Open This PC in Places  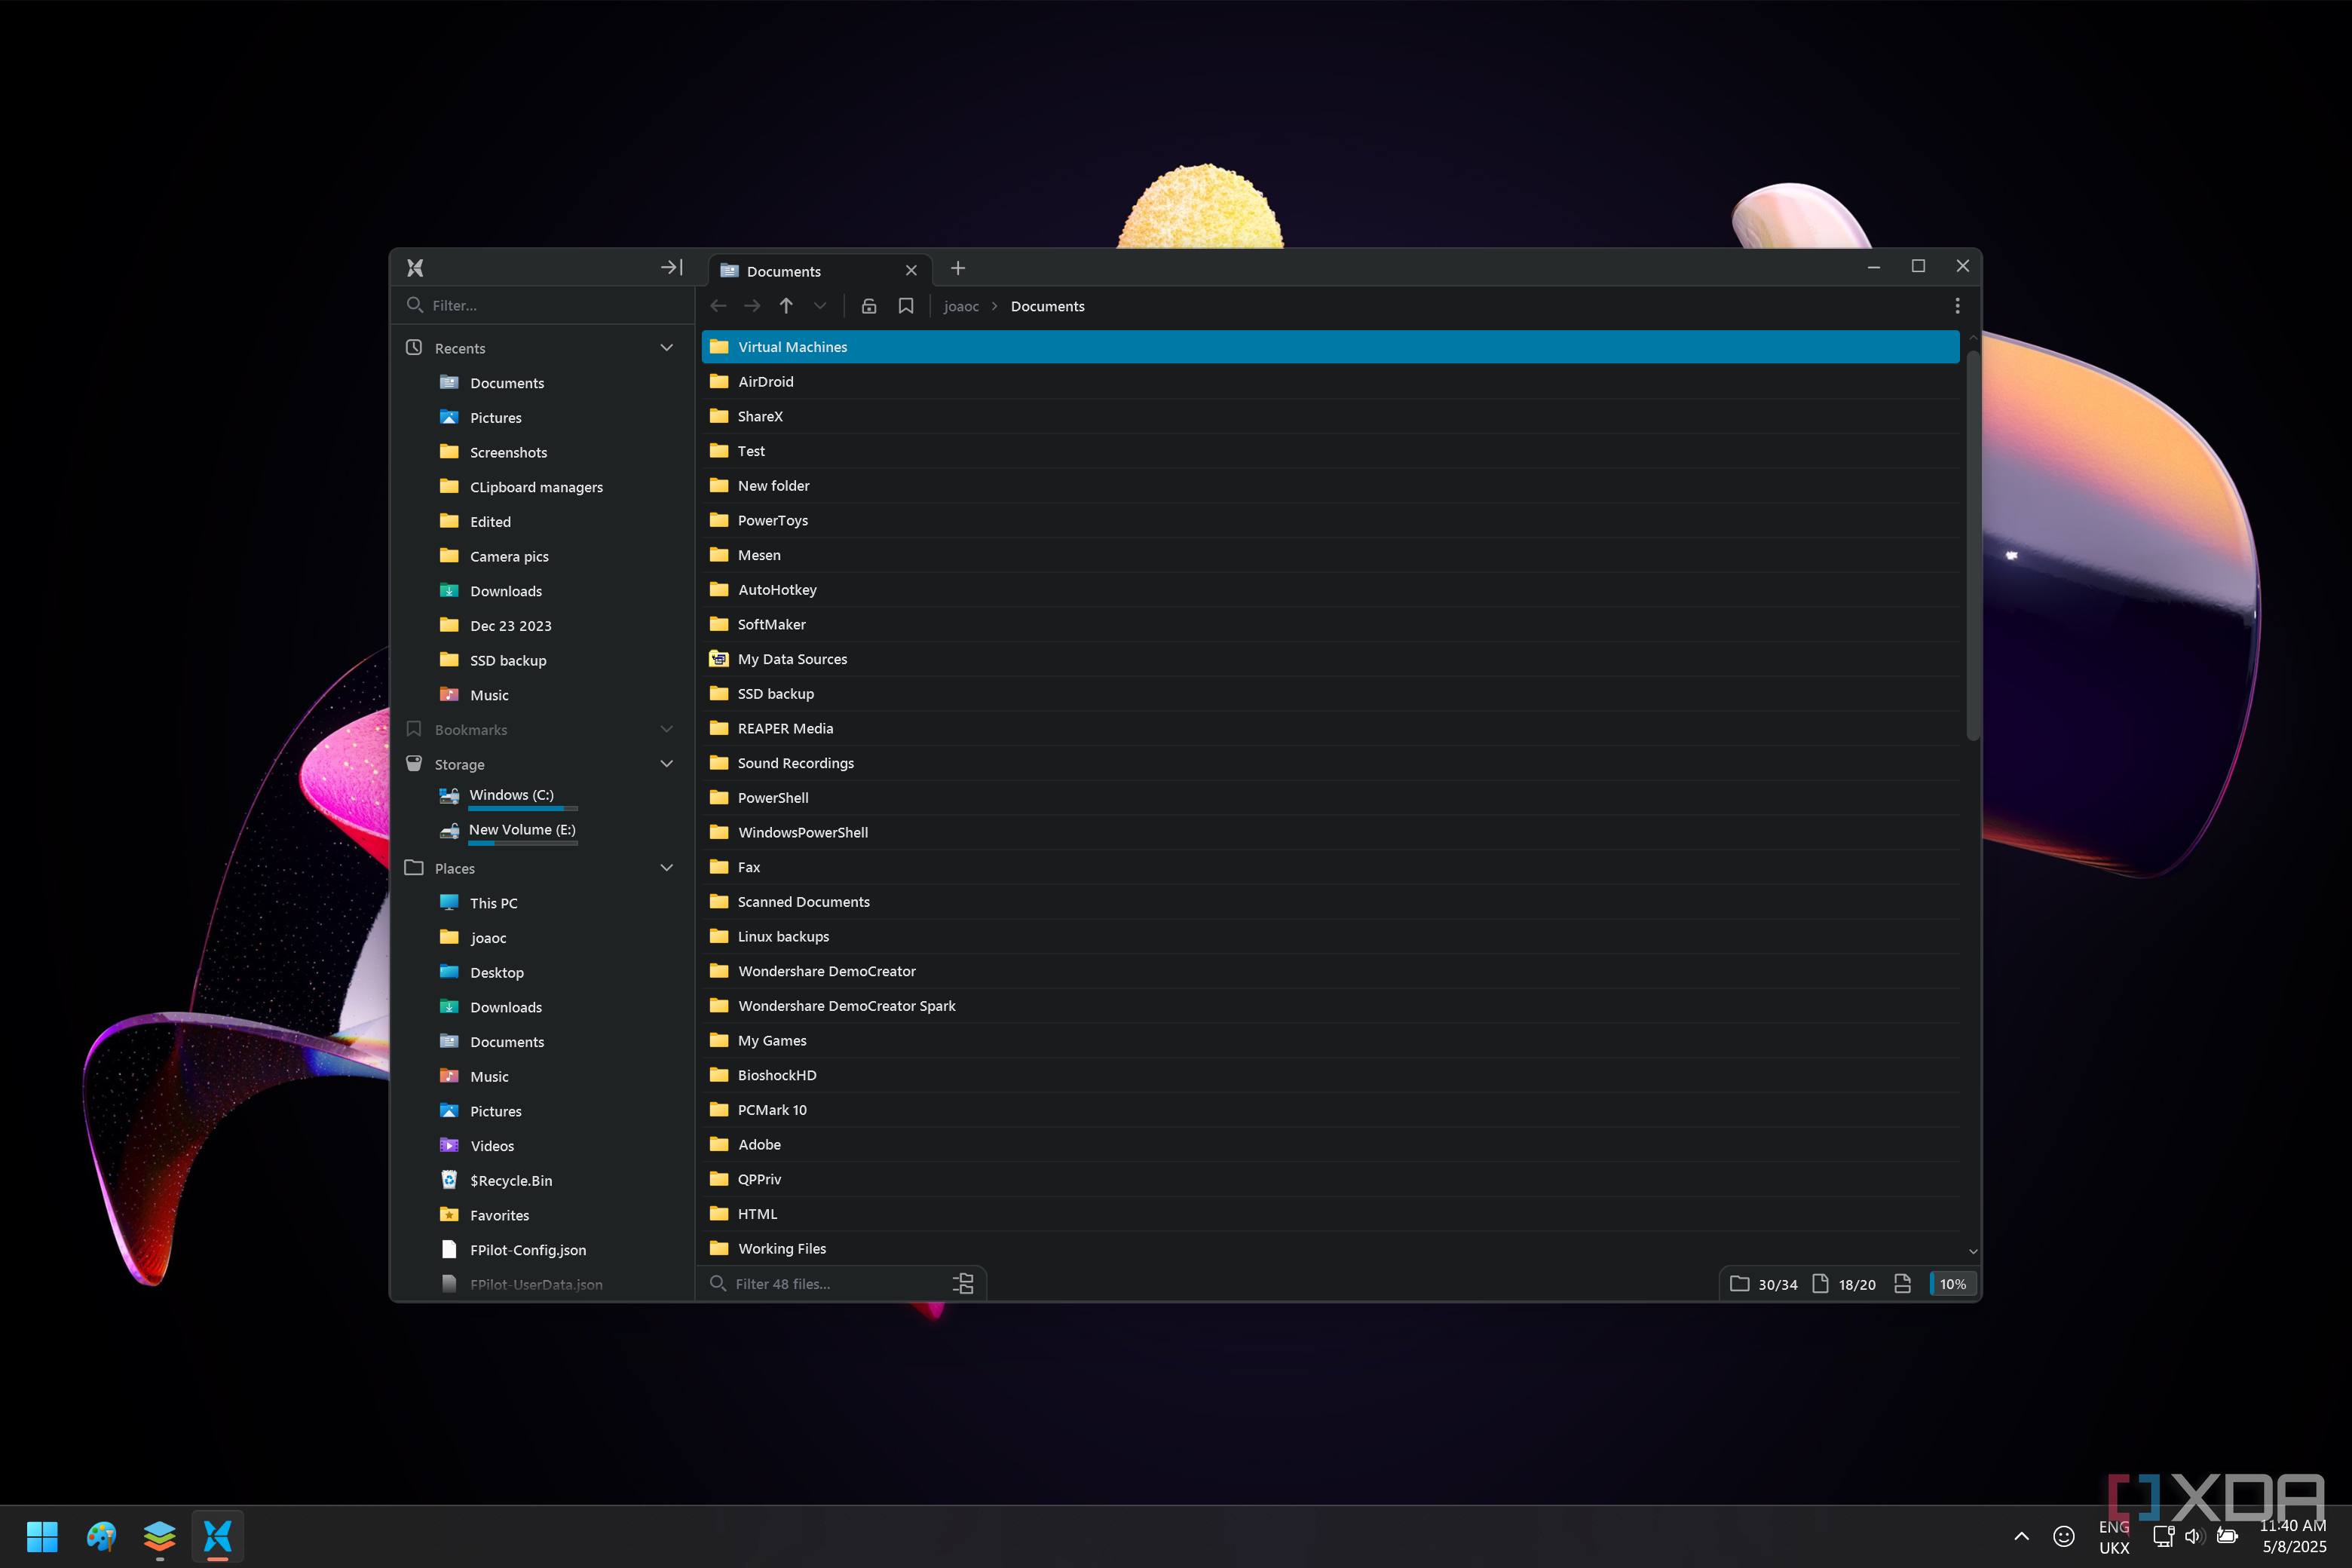pos(494,903)
